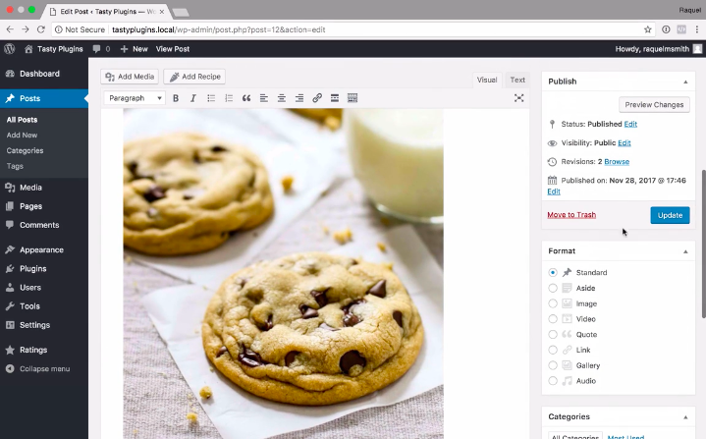
Task: Toggle the editor toolbar kitchen sink
Action: tap(353, 98)
